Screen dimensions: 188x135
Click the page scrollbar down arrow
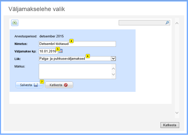(x=177, y=113)
